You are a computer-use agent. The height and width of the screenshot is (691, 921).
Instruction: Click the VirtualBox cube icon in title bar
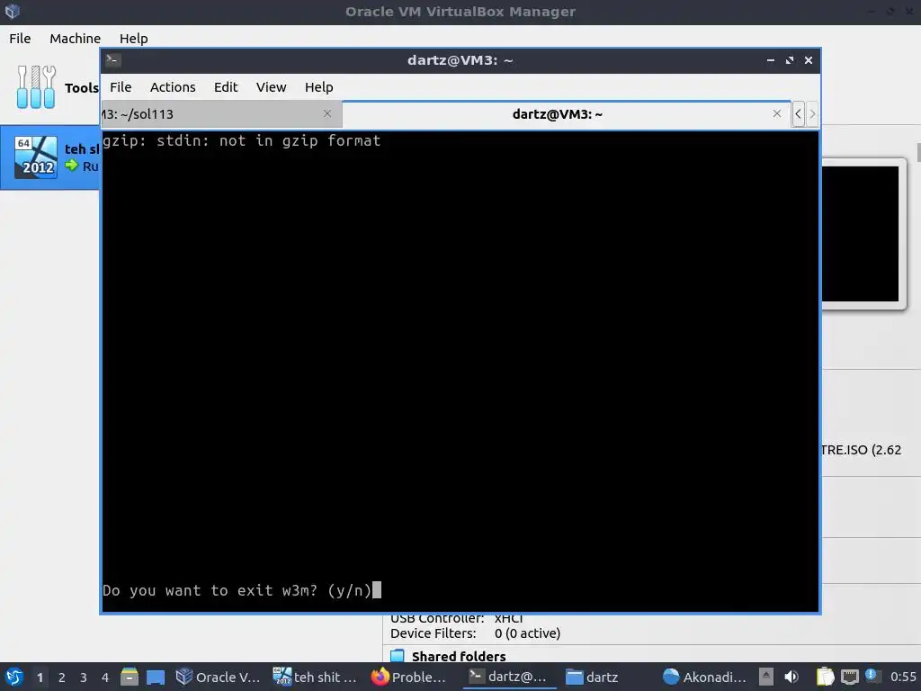(x=12, y=11)
